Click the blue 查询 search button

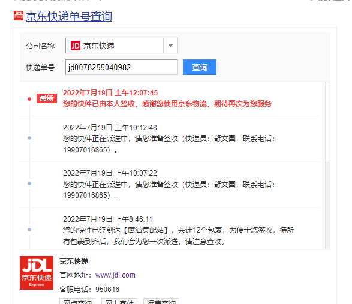click(x=200, y=67)
